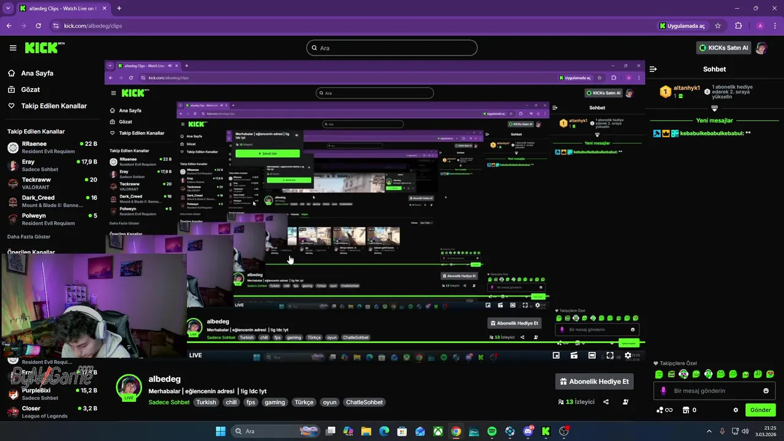
Task: Open PurpleBixi channel in sidebar
Action: [52, 394]
